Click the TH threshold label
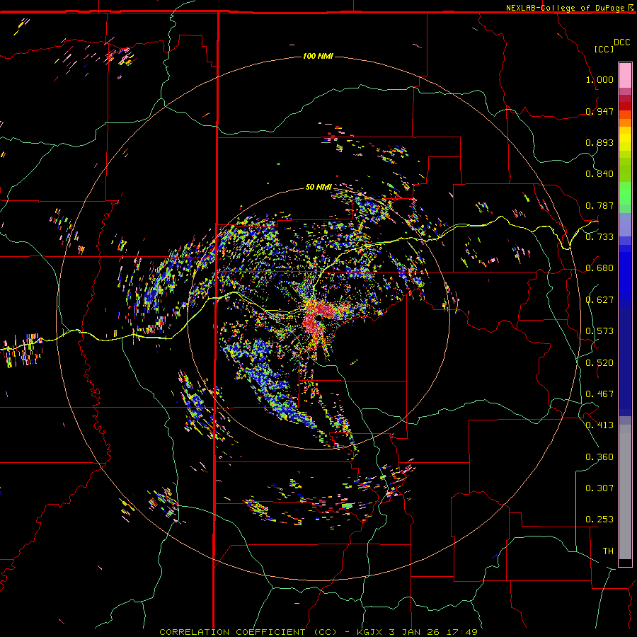This screenshot has width=637, height=637. pos(608,551)
